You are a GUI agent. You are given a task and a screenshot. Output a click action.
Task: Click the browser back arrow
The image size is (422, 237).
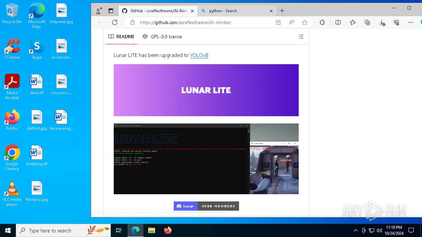(x=100, y=22)
